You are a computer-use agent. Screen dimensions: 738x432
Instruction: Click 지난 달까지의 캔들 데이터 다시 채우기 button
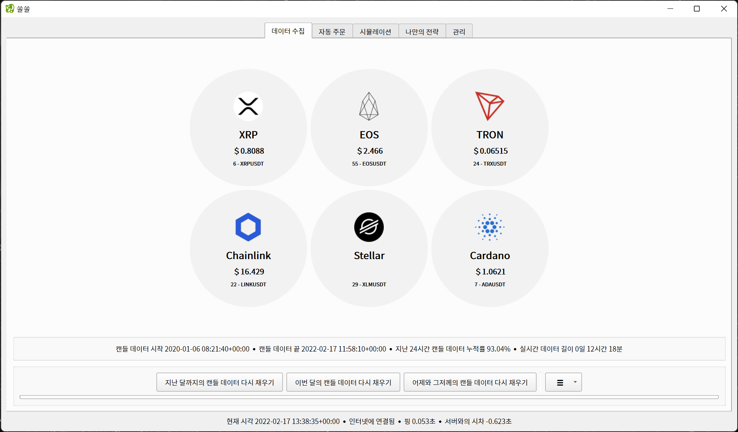pos(220,382)
